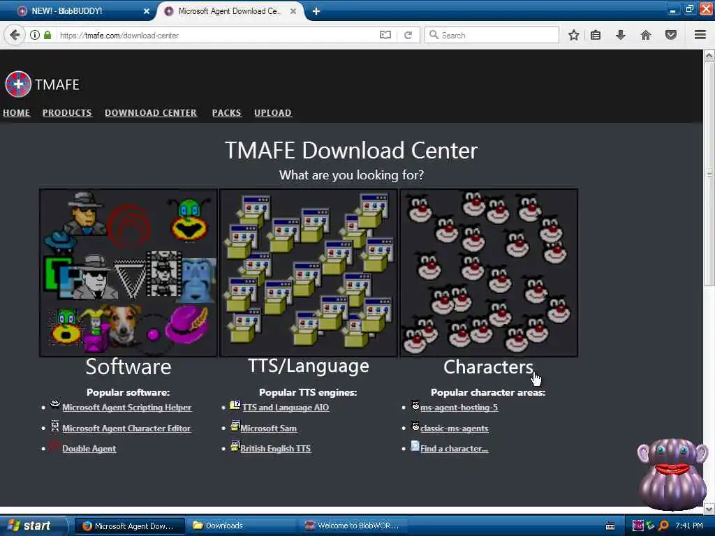Go to Firefox home page icon
Screen dimensions: 715x536
(646, 35)
